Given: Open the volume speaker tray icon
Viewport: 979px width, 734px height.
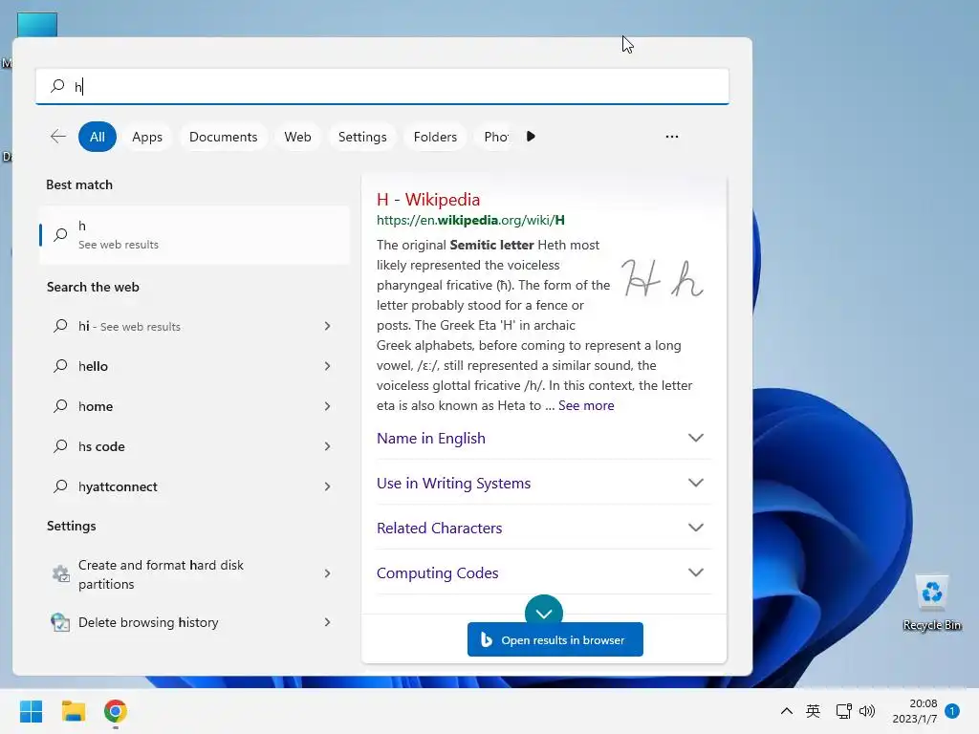Looking at the screenshot, I should coord(867,711).
